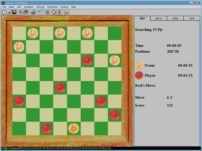Switch to the Moves tab
The width and height of the screenshot is (202, 151).
159,18
